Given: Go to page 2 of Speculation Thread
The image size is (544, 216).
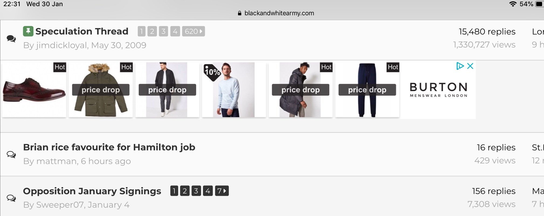Looking at the screenshot, I should pyautogui.click(x=152, y=31).
